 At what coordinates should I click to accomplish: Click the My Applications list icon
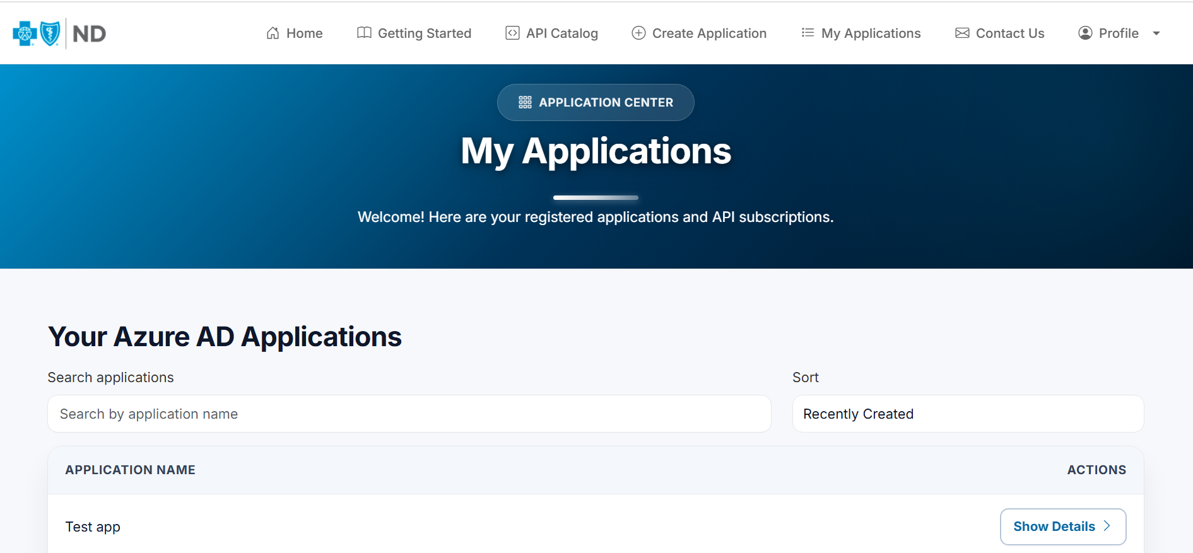click(x=808, y=33)
